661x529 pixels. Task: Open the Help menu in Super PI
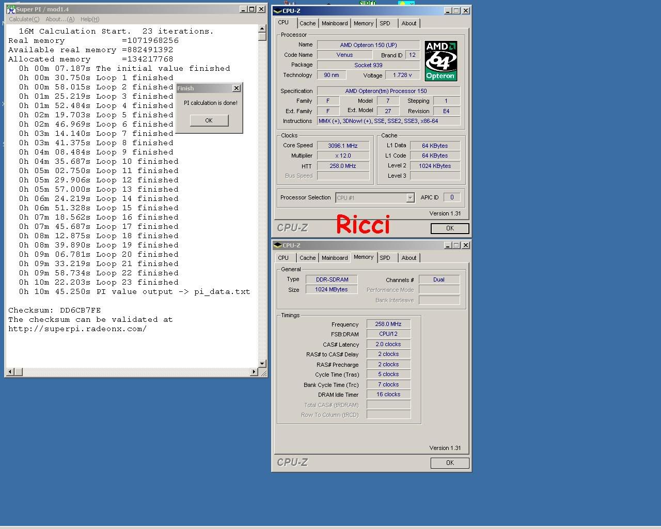pyautogui.click(x=90, y=19)
